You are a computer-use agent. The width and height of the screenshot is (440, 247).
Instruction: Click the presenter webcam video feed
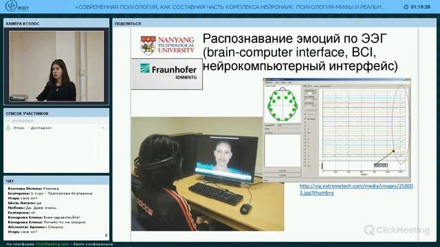point(56,66)
